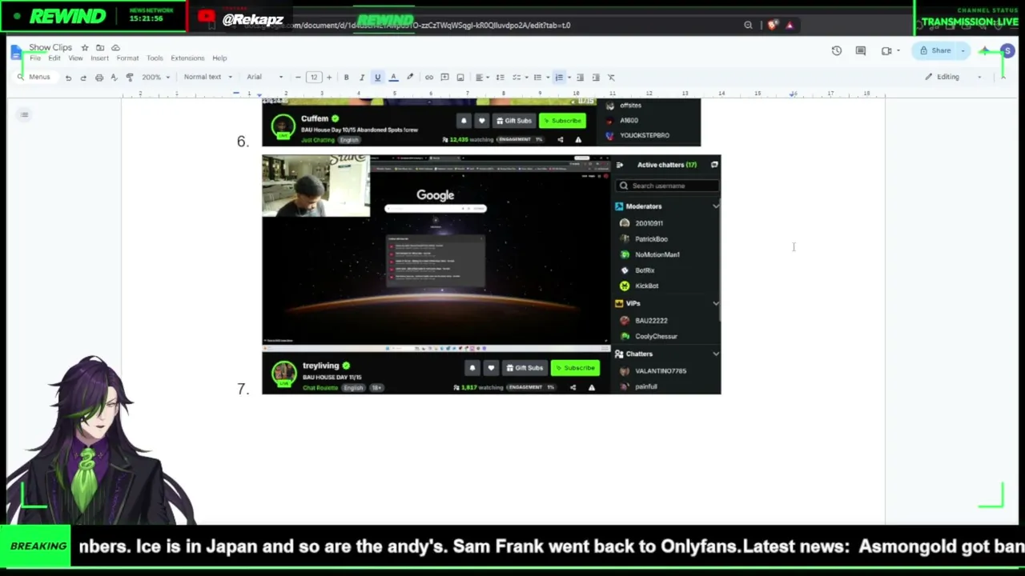
Task: Open the Help menu
Action: click(219, 58)
